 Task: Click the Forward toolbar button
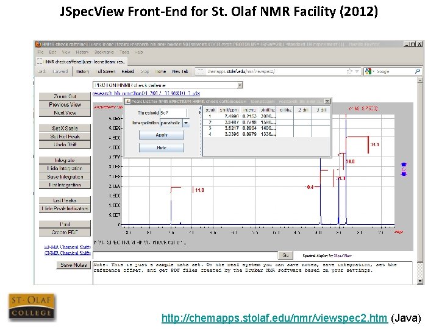point(60,72)
